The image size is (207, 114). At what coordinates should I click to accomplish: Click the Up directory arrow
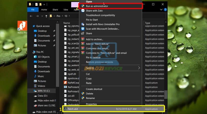[46, 16]
